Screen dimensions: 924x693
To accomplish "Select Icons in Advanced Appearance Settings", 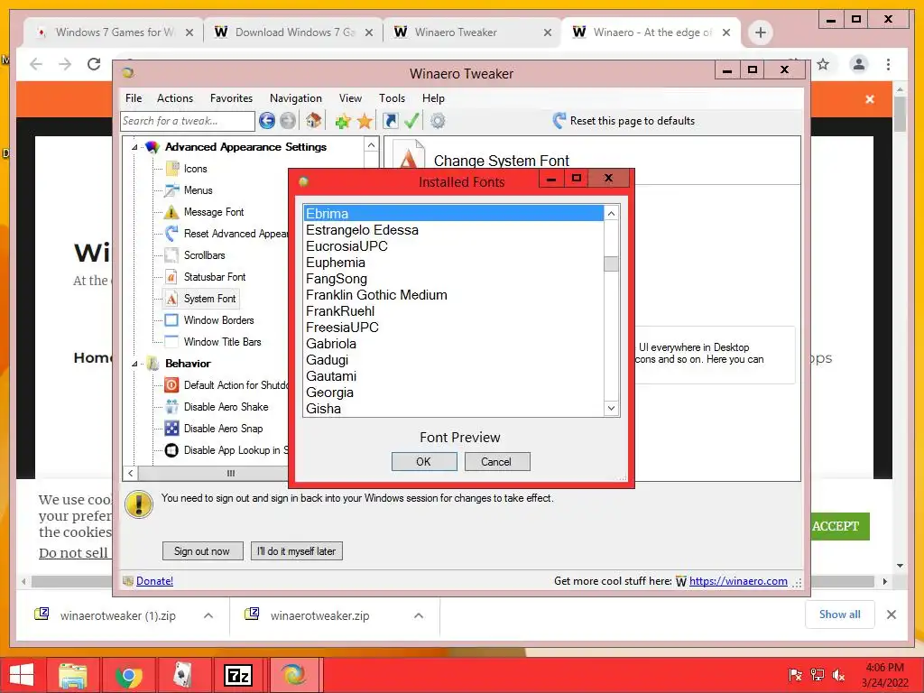I will point(195,169).
